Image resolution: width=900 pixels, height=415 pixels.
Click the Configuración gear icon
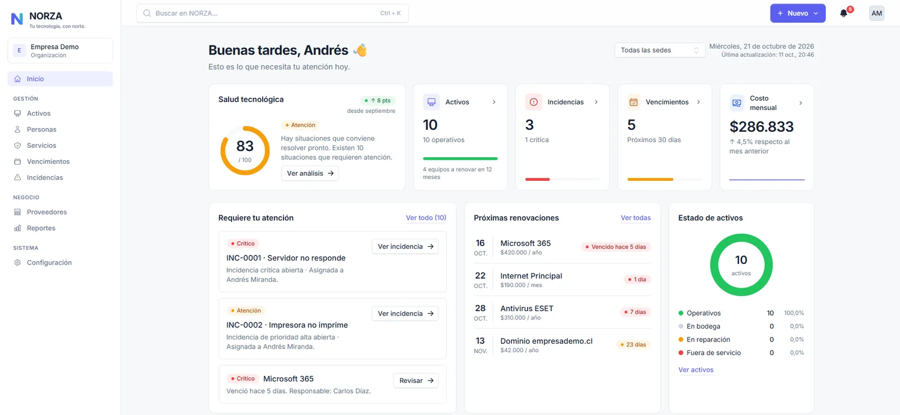[x=17, y=263]
